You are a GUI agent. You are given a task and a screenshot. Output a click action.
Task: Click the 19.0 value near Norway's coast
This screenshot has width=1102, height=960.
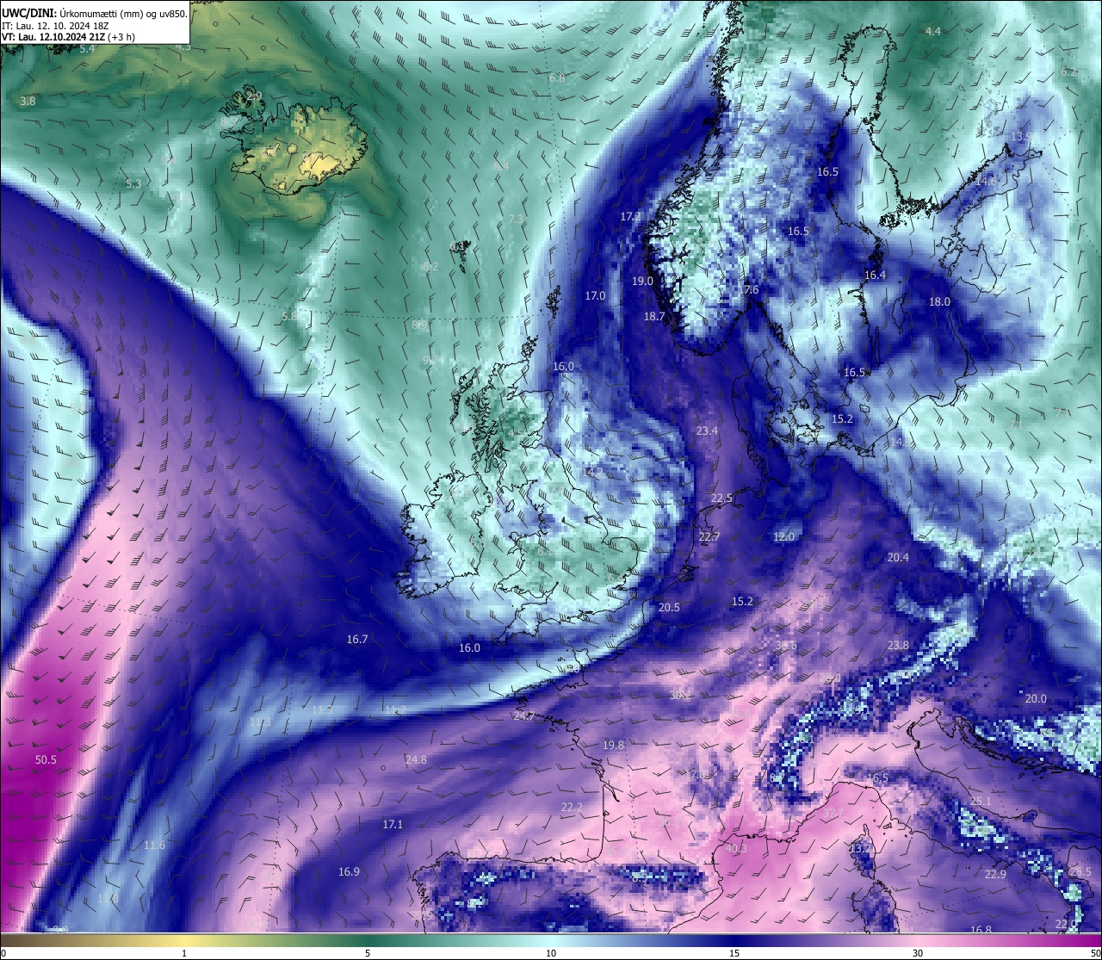[x=642, y=281]
